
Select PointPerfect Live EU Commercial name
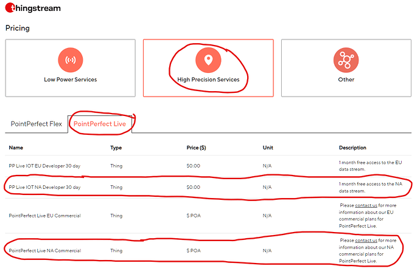tap(44, 216)
